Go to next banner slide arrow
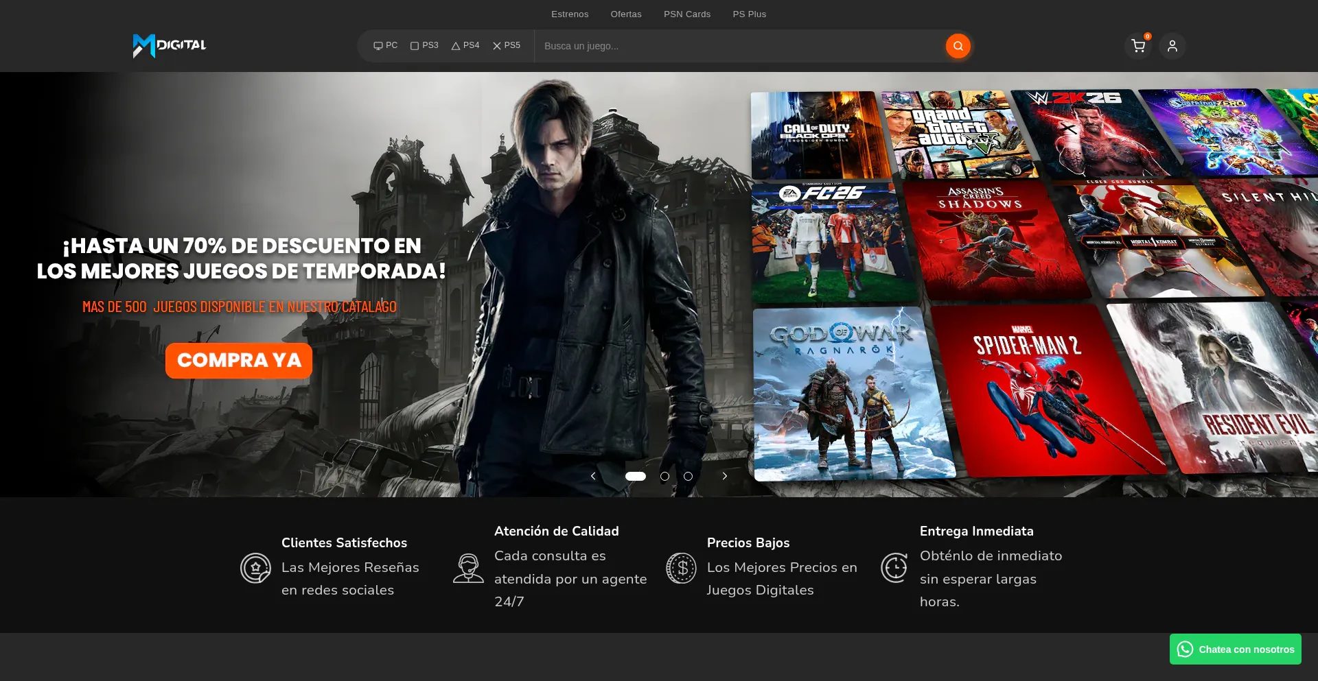Image resolution: width=1318 pixels, height=681 pixels. coord(724,476)
